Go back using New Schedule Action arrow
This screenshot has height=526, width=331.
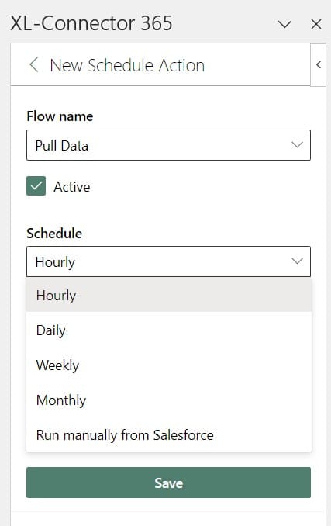tap(34, 64)
